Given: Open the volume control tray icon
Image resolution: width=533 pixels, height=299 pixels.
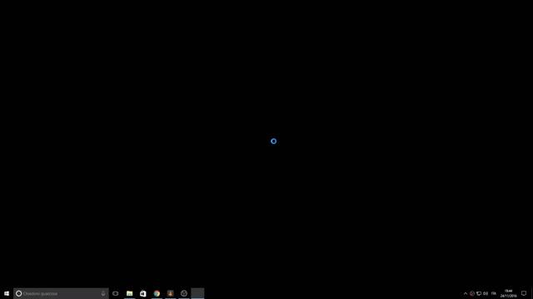Looking at the screenshot, I should [x=486, y=293].
